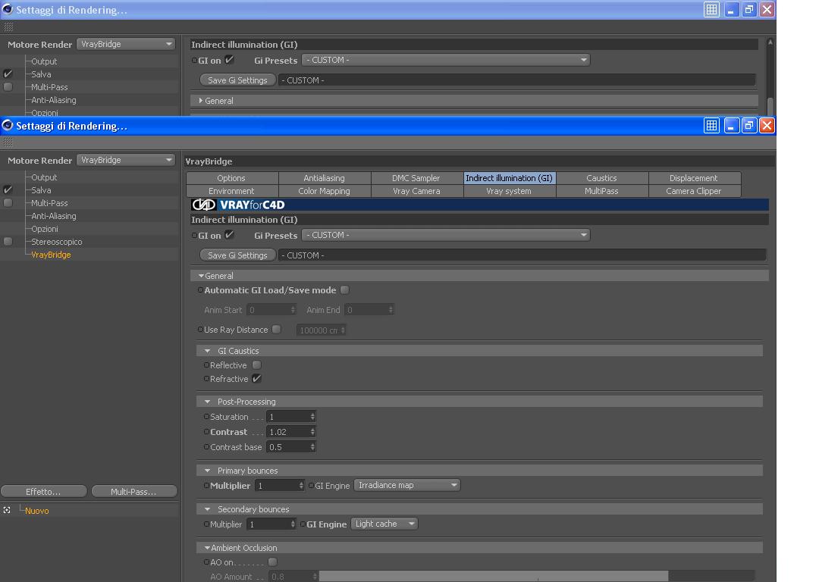Click the grid layout icon in the back window title bar
This screenshot has height=582, width=819.
(711, 9)
